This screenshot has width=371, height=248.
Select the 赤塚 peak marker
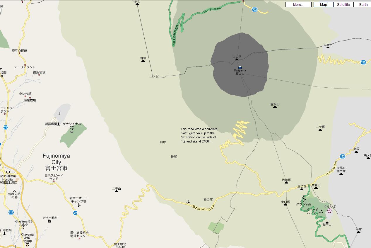356,152
